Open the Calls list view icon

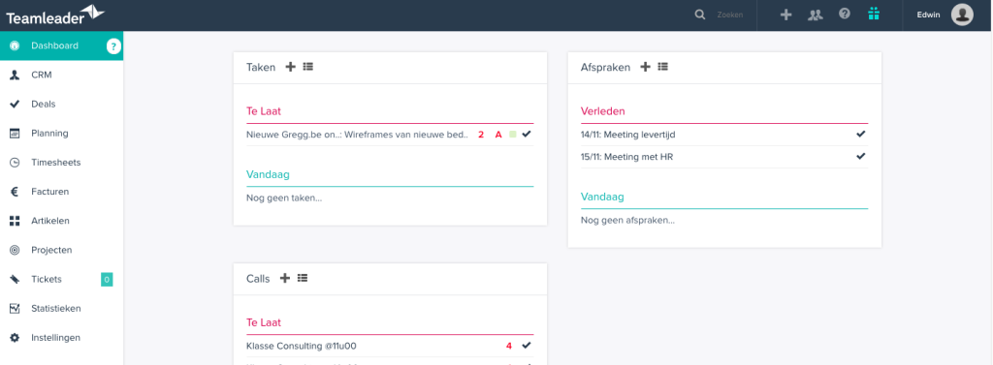click(303, 278)
